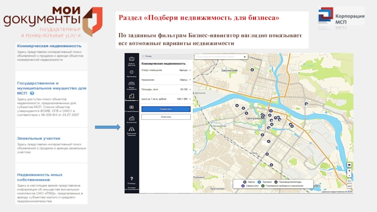The width and height of the screenshot is (377, 212).
Task: Toggle fullscreen map view icon
Action: pyautogui.click(x=349, y=181)
